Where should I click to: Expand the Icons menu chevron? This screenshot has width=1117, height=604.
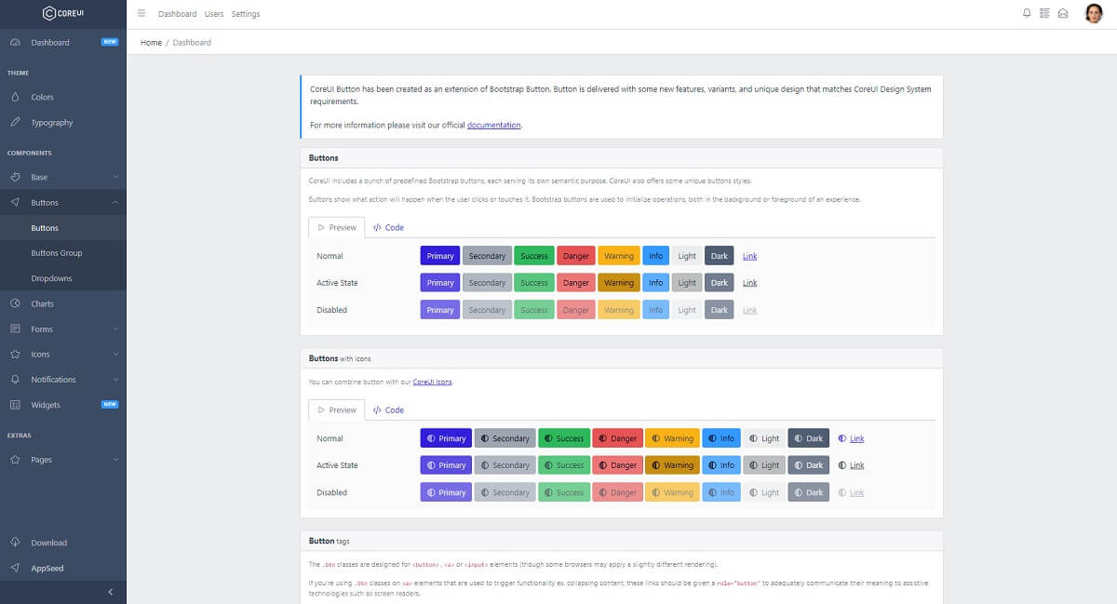115,354
